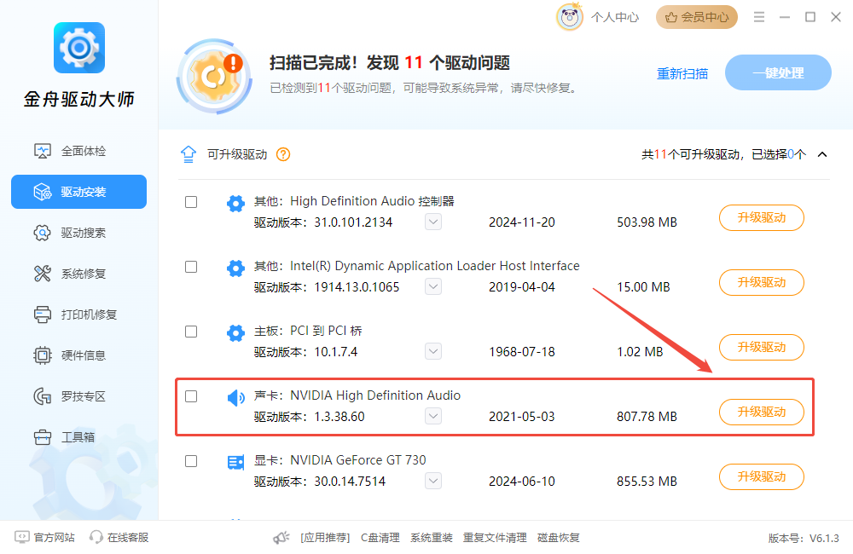The height and width of the screenshot is (554, 853).
Task: Open the 全面体检 sidebar item
Action: (78, 151)
